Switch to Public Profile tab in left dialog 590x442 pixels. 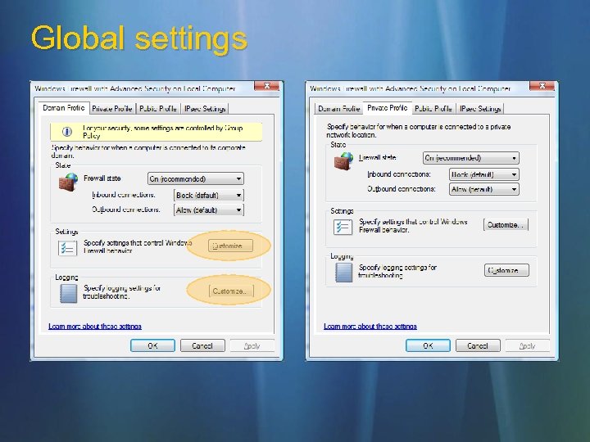tap(158, 109)
